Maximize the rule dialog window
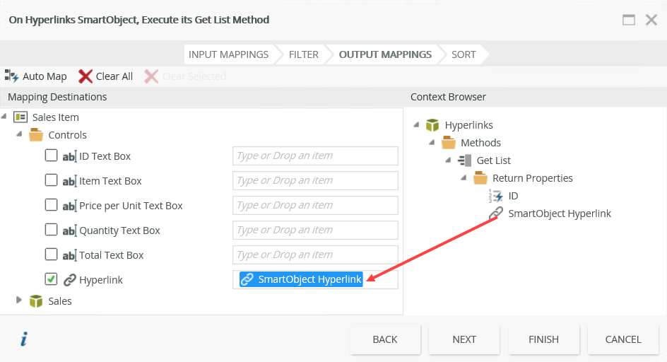Image resolution: width=667 pixels, height=362 pixels. (629, 20)
